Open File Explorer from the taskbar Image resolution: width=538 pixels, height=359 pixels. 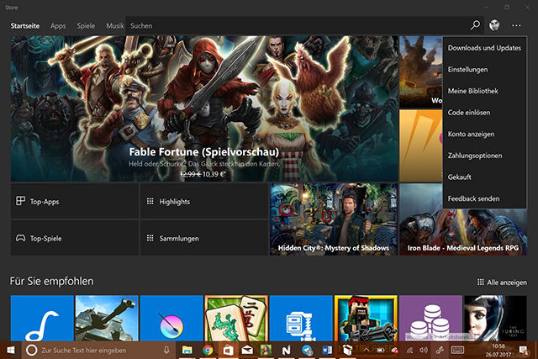[187, 350]
